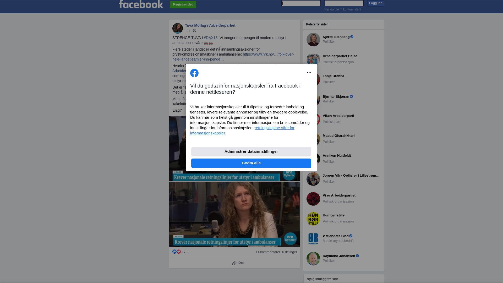Click Hun bør stille yellow logo
Image resolution: width=503 pixels, height=283 pixels.
[x=313, y=219]
